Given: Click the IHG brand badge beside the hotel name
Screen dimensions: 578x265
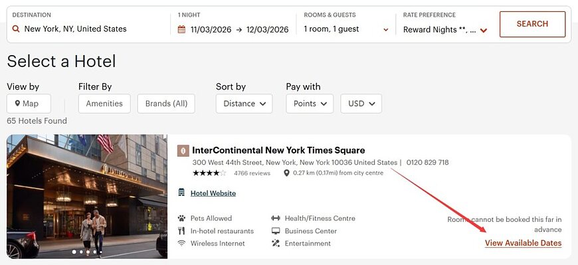Looking at the screenshot, I should [x=183, y=151].
